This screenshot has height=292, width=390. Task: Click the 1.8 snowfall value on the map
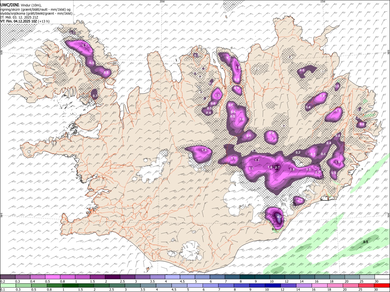292,169
